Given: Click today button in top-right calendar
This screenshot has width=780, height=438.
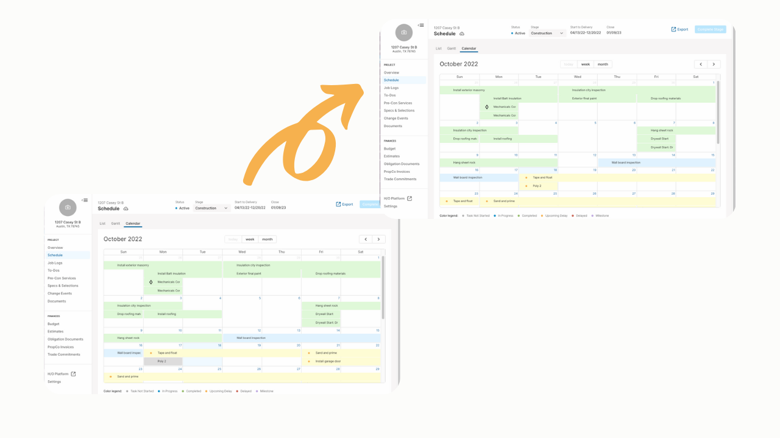Looking at the screenshot, I should click(569, 64).
